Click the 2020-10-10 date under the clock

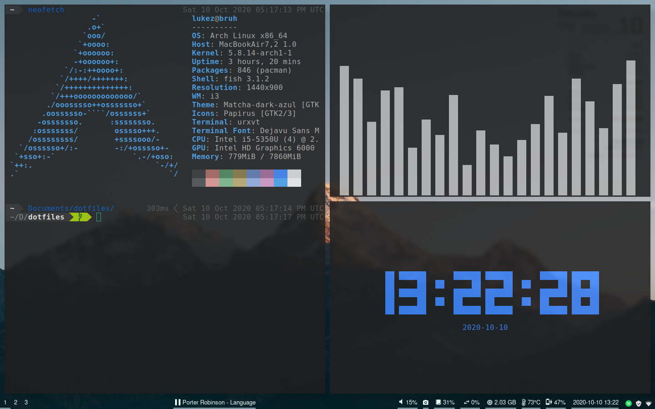pos(485,327)
